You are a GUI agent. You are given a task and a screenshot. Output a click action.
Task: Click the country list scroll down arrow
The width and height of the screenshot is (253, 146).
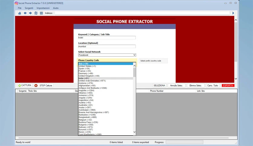click(x=134, y=132)
